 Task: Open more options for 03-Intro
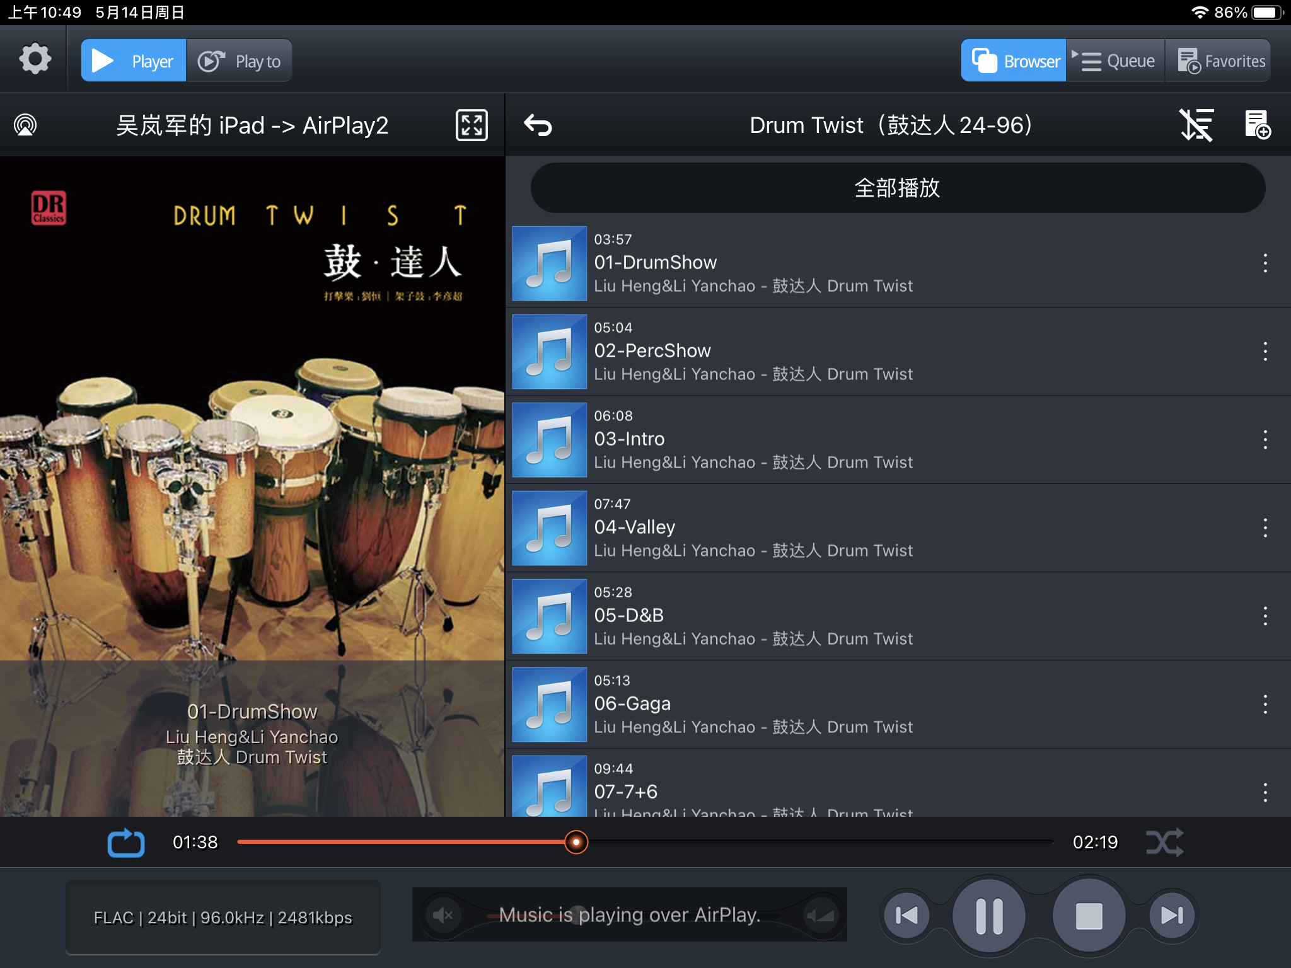(1265, 440)
